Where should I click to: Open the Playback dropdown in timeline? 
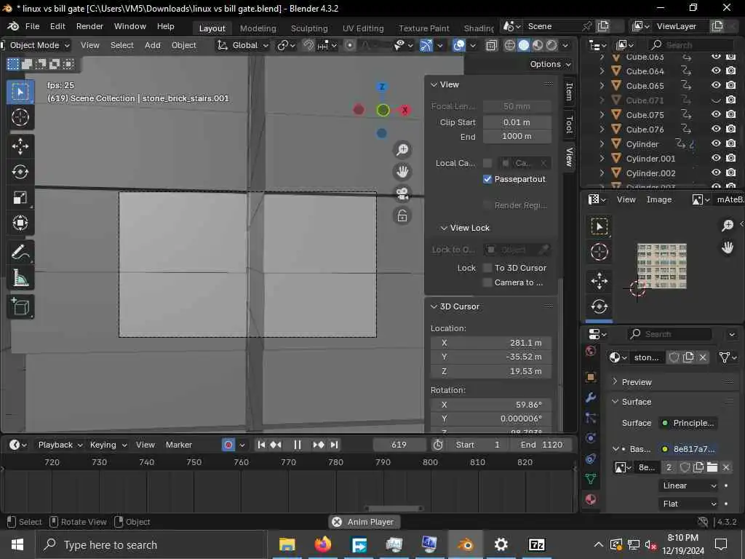click(60, 445)
